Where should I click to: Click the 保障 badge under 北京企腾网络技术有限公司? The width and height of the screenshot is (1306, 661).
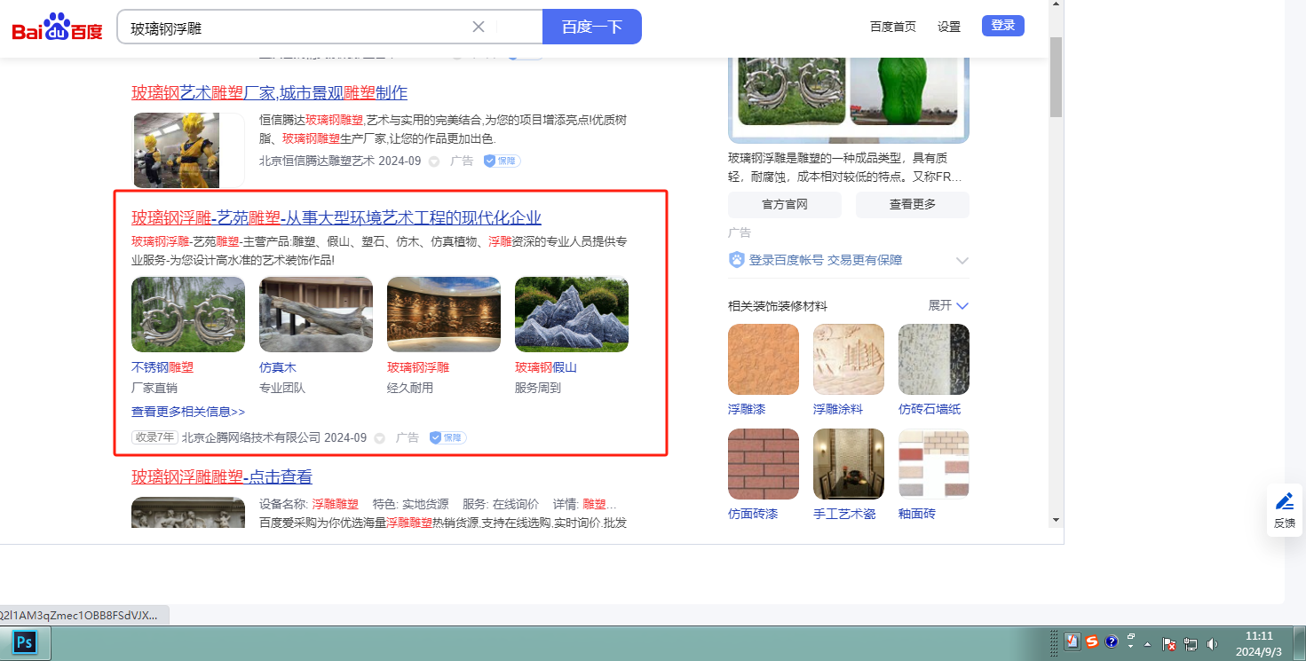[x=447, y=437]
